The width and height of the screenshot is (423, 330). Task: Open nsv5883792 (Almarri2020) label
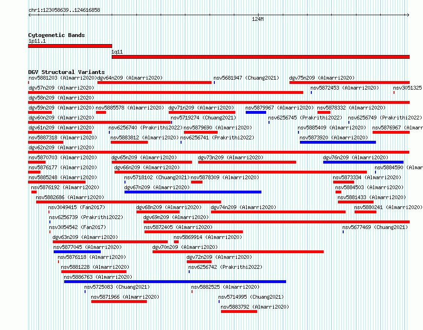click(255, 307)
